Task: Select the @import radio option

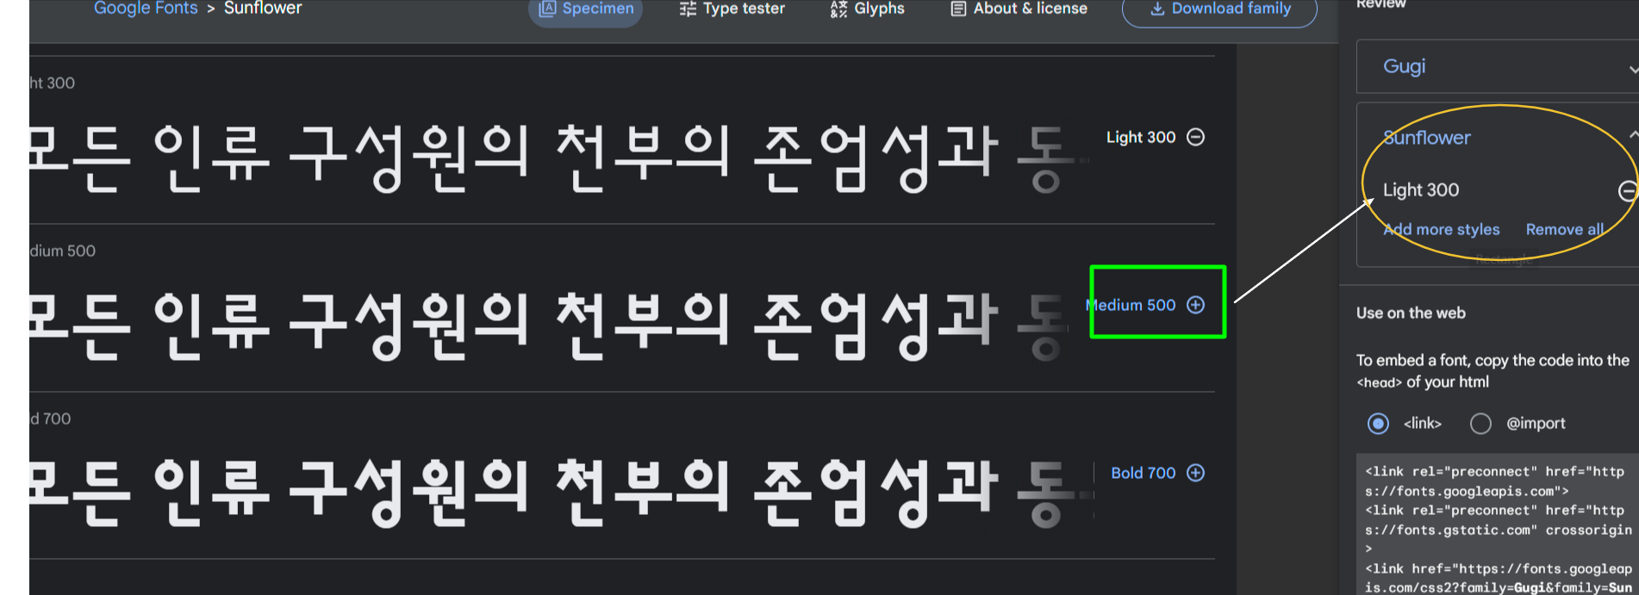Action: click(x=1480, y=424)
